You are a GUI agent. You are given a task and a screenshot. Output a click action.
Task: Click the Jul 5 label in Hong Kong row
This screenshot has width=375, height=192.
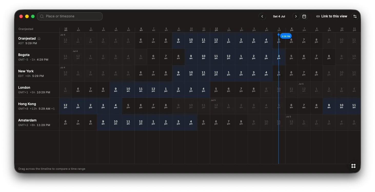click(213, 100)
